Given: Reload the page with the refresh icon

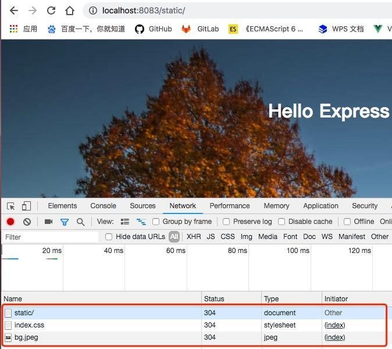Looking at the screenshot, I should pyautogui.click(x=51, y=10).
